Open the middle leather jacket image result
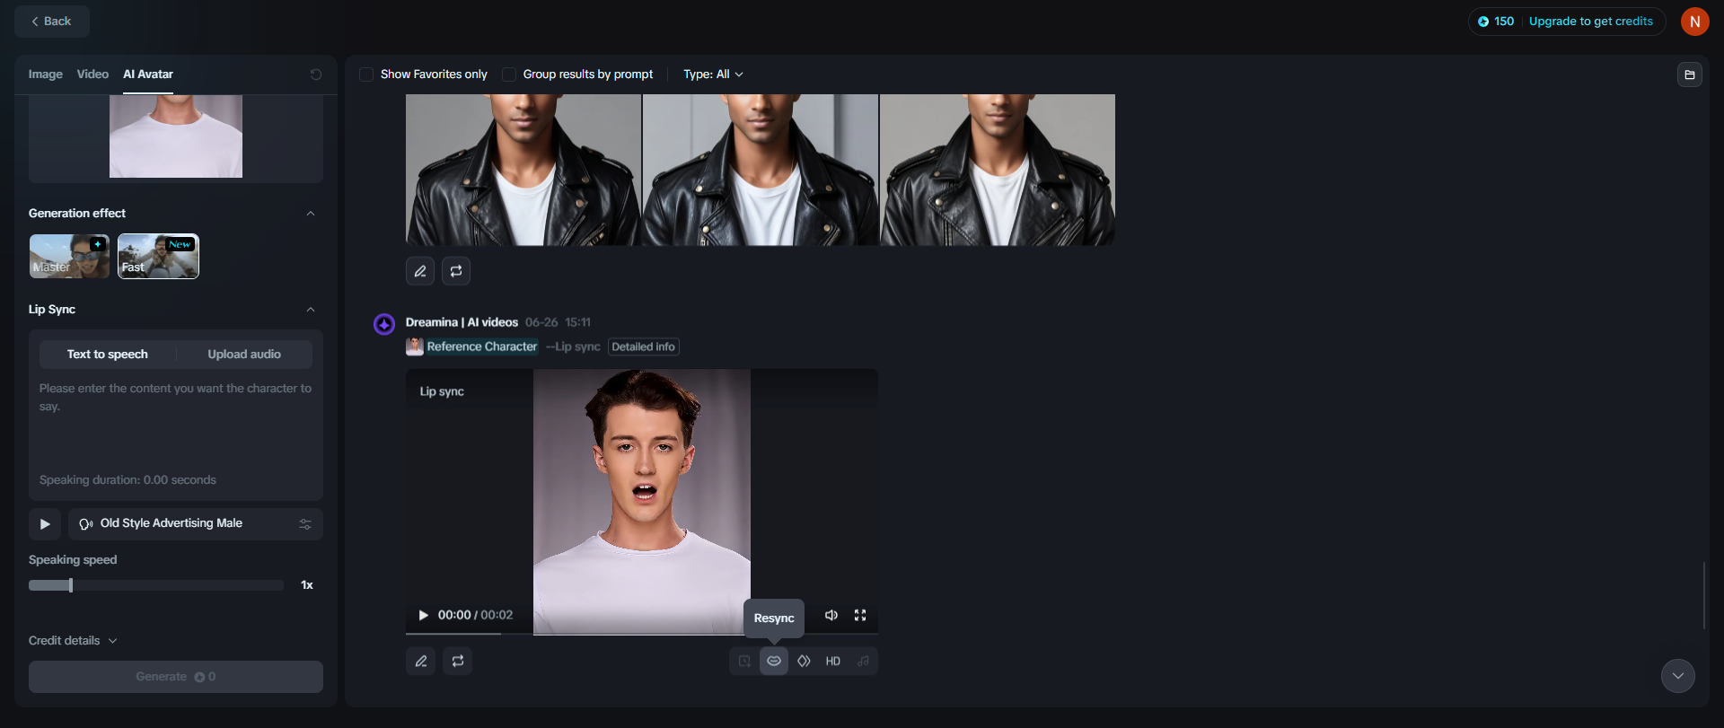Image resolution: width=1724 pixels, height=728 pixels. (761, 170)
